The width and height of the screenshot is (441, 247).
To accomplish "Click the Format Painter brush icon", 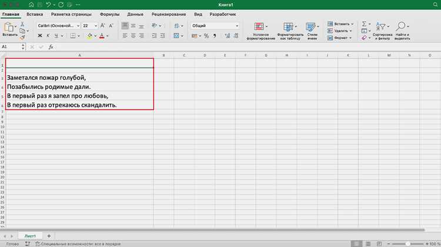I will point(22,37).
